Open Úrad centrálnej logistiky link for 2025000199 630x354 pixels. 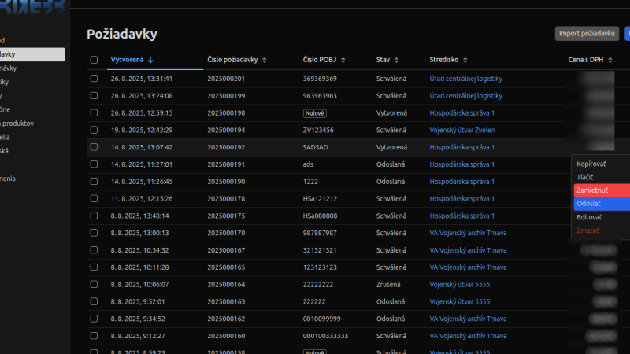(465, 96)
